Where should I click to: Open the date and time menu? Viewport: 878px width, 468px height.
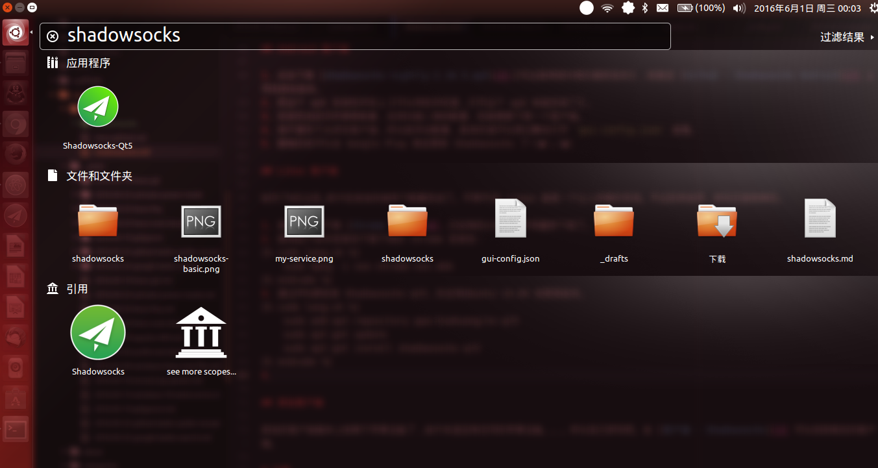click(x=807, y=8)
